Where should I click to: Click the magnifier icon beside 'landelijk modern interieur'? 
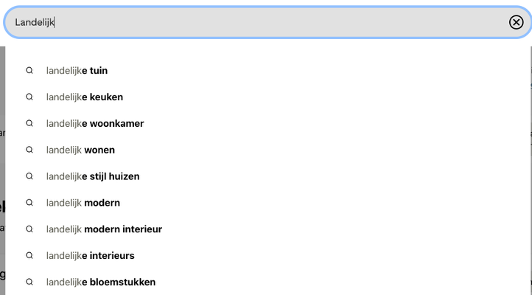[29, 229]
